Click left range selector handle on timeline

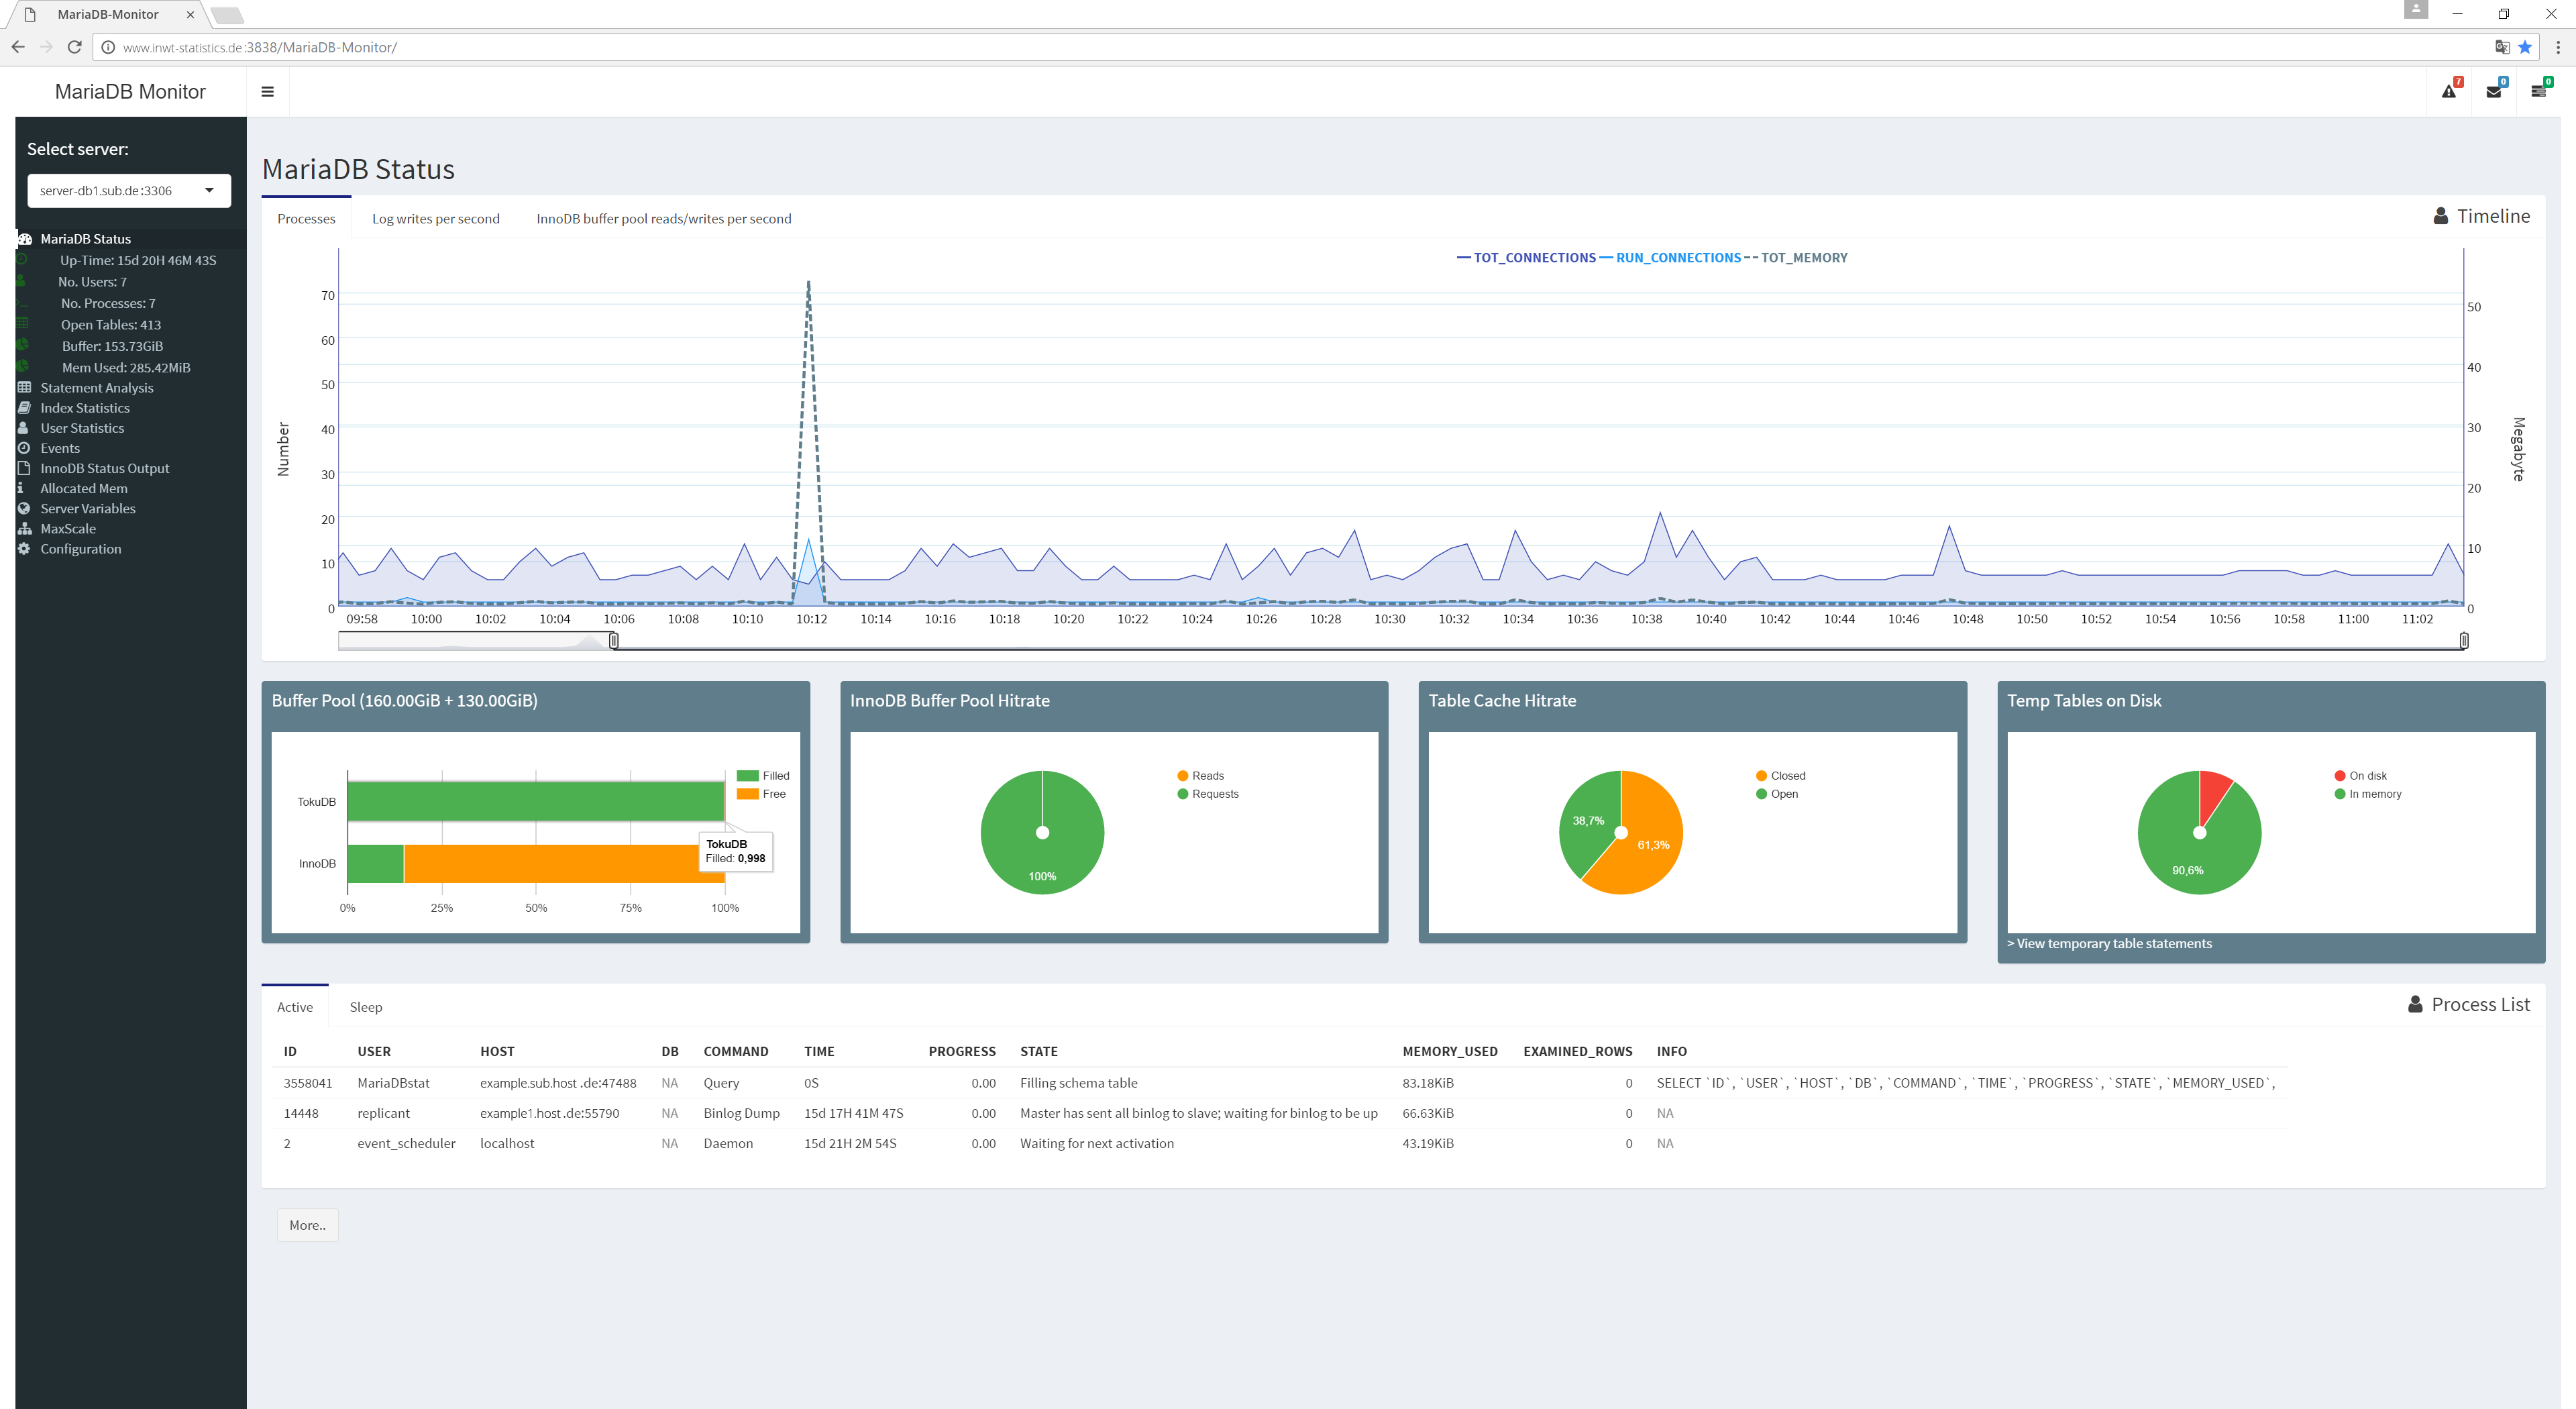[614, 640]
